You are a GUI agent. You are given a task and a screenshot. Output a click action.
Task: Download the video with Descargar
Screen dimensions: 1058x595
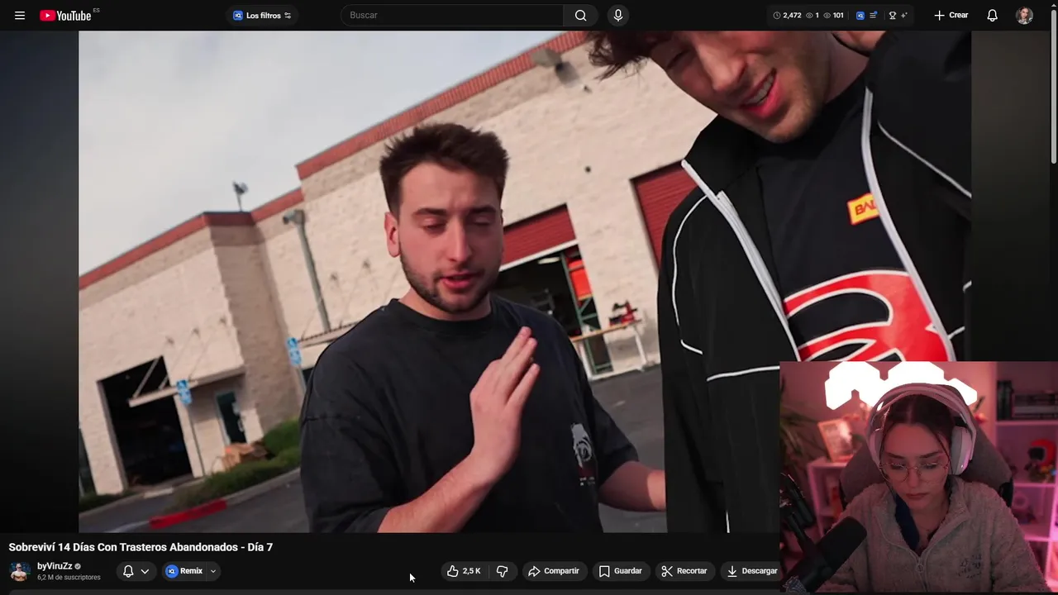(751, 571)
